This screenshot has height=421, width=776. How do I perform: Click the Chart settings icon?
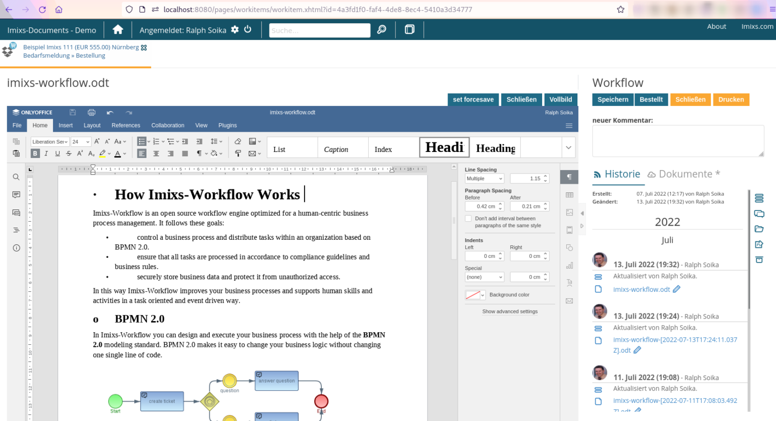click(569, 265)
